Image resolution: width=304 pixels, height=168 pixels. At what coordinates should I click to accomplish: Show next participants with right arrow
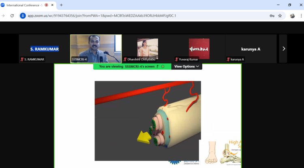coord(284,49)
